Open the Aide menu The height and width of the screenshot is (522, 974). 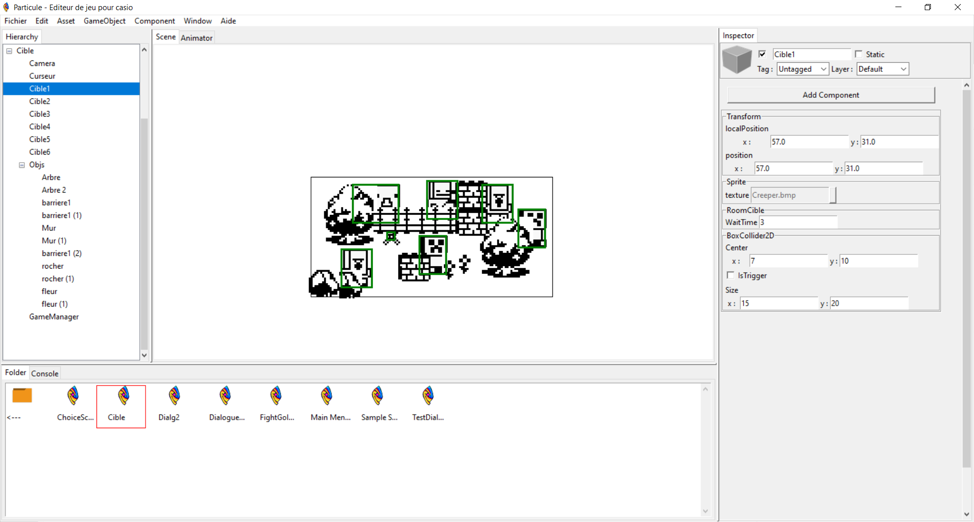point(228,21)
